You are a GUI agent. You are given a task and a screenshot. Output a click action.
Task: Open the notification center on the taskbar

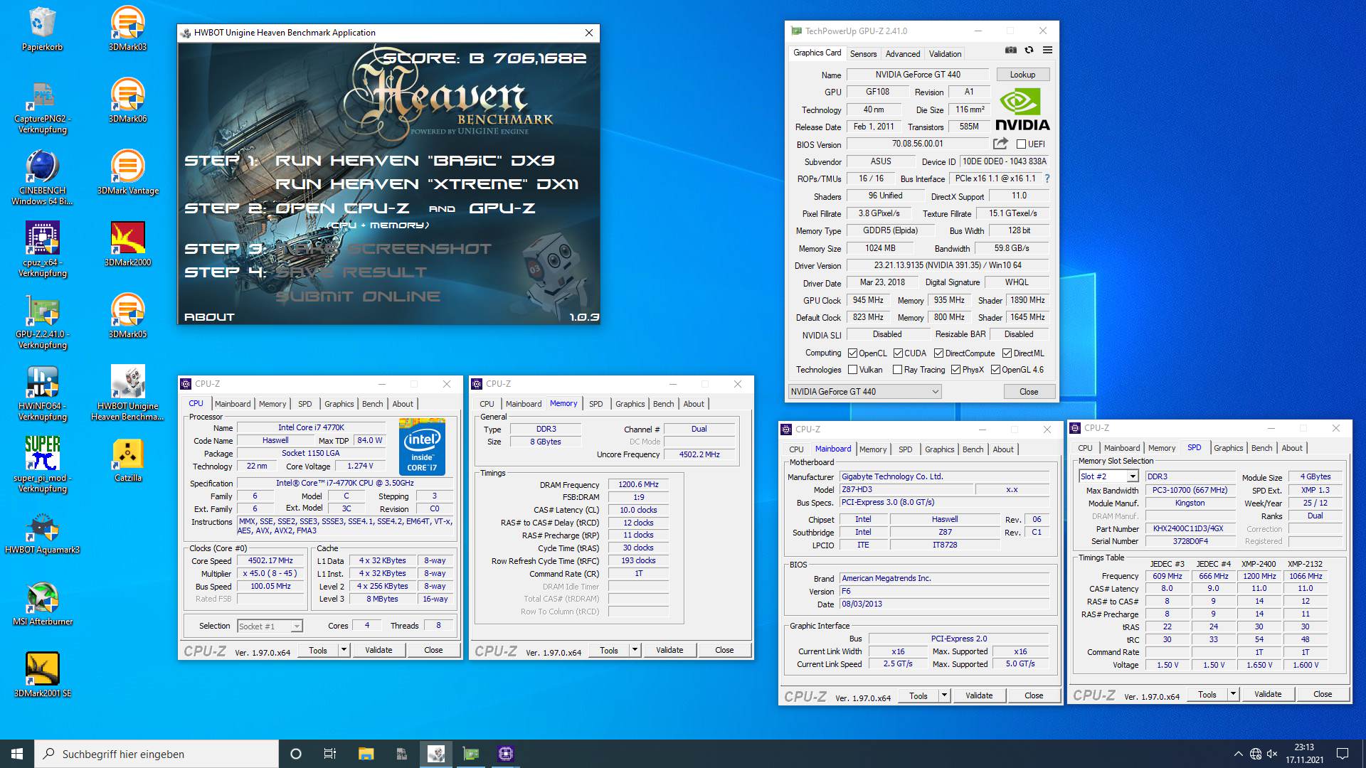[1343, 754]
